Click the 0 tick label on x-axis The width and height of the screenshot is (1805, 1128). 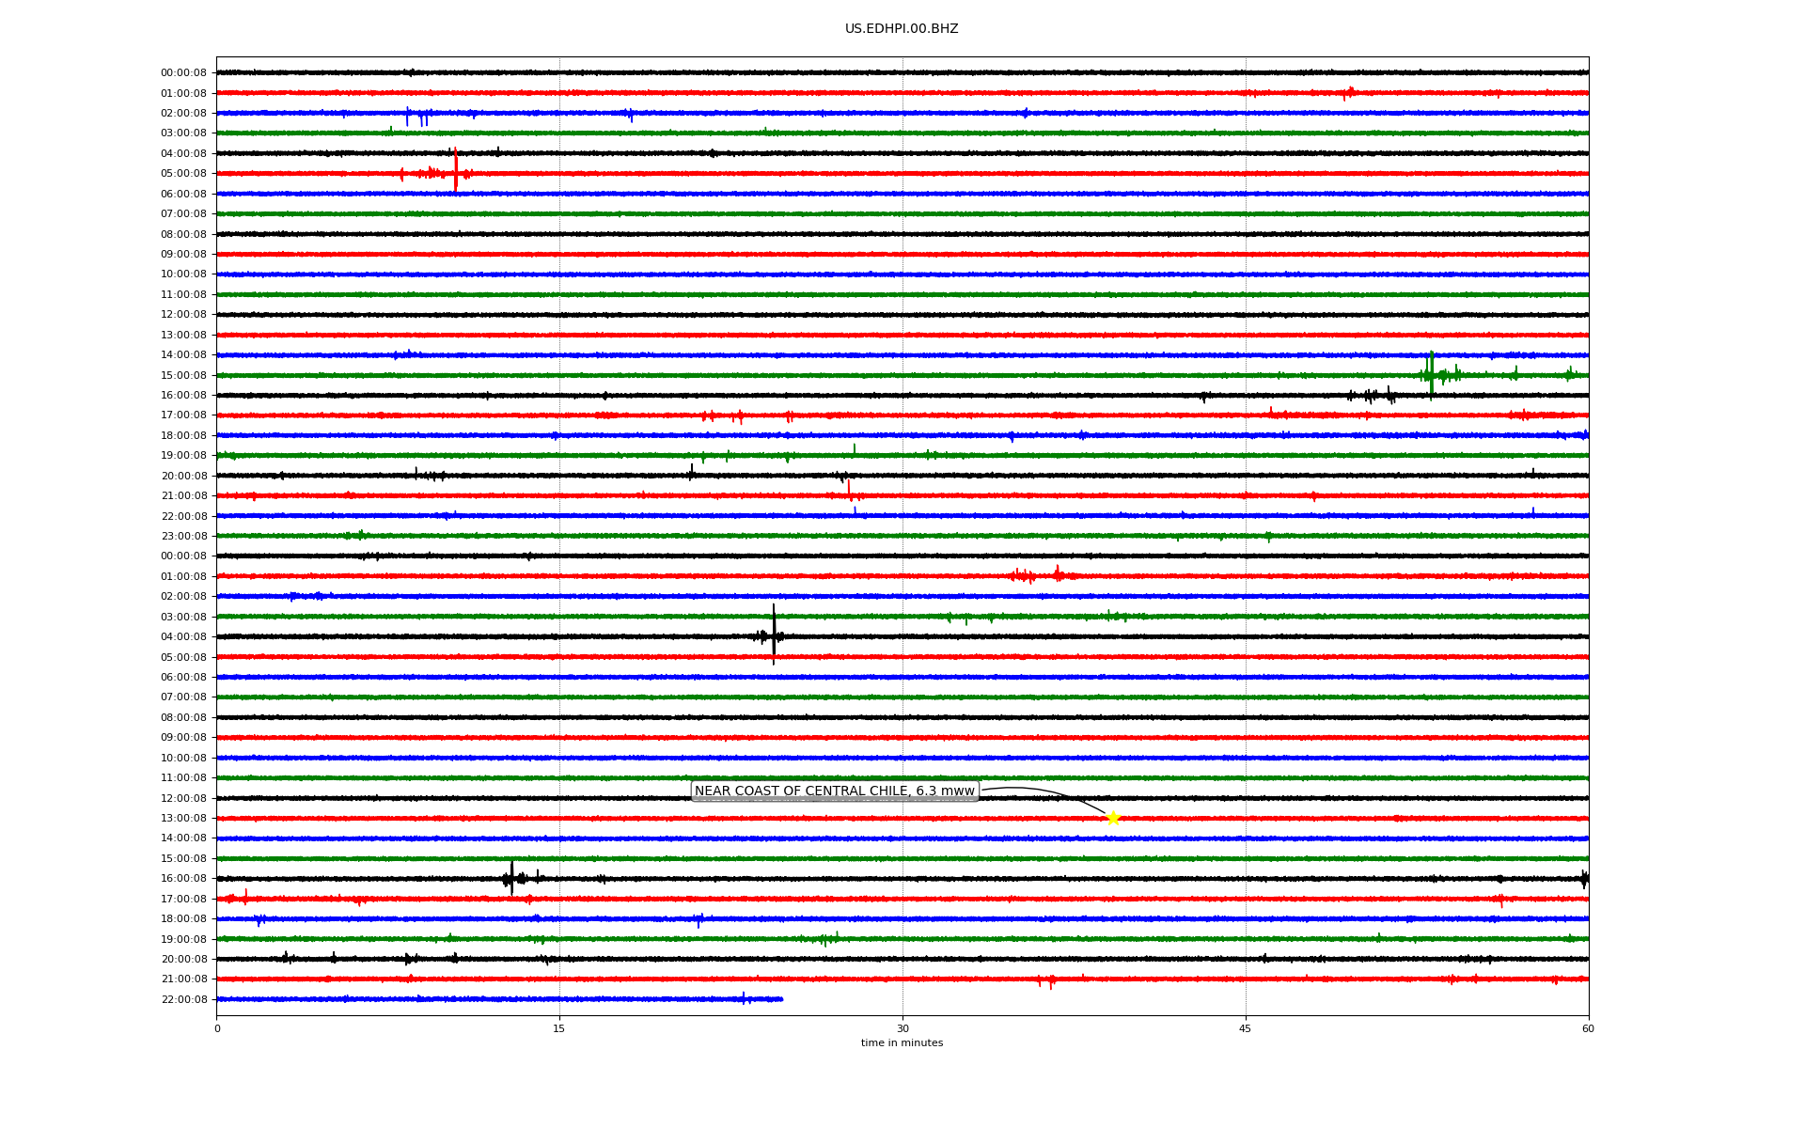(217, 1028)
